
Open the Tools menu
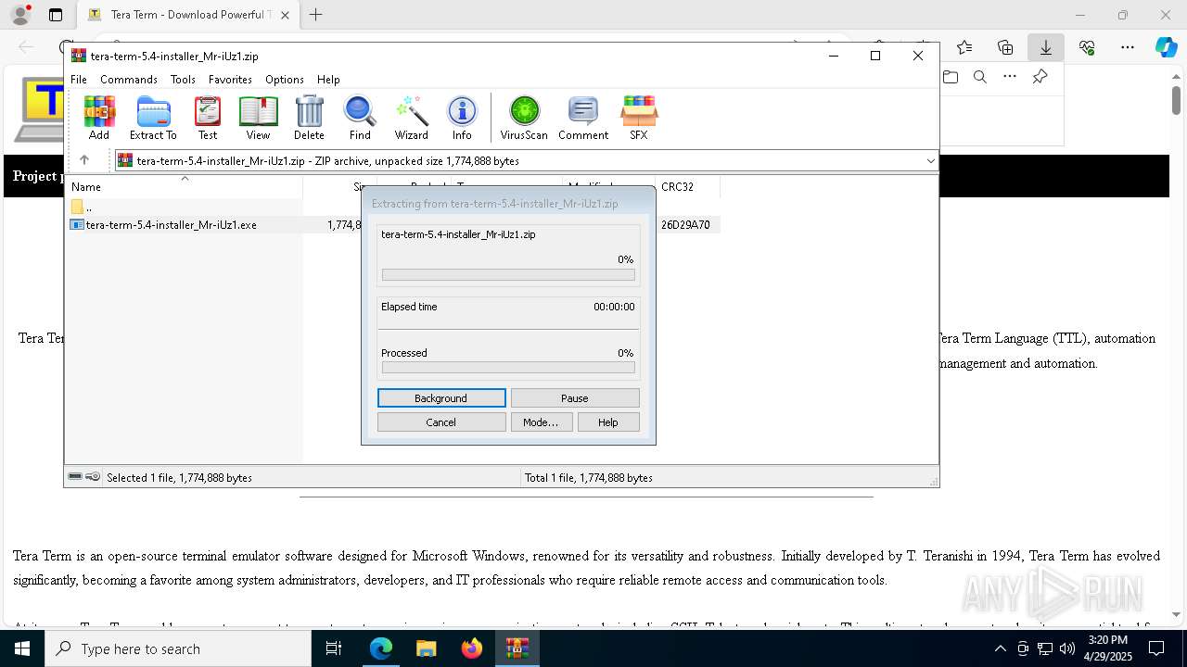click(x=183, y=80)
